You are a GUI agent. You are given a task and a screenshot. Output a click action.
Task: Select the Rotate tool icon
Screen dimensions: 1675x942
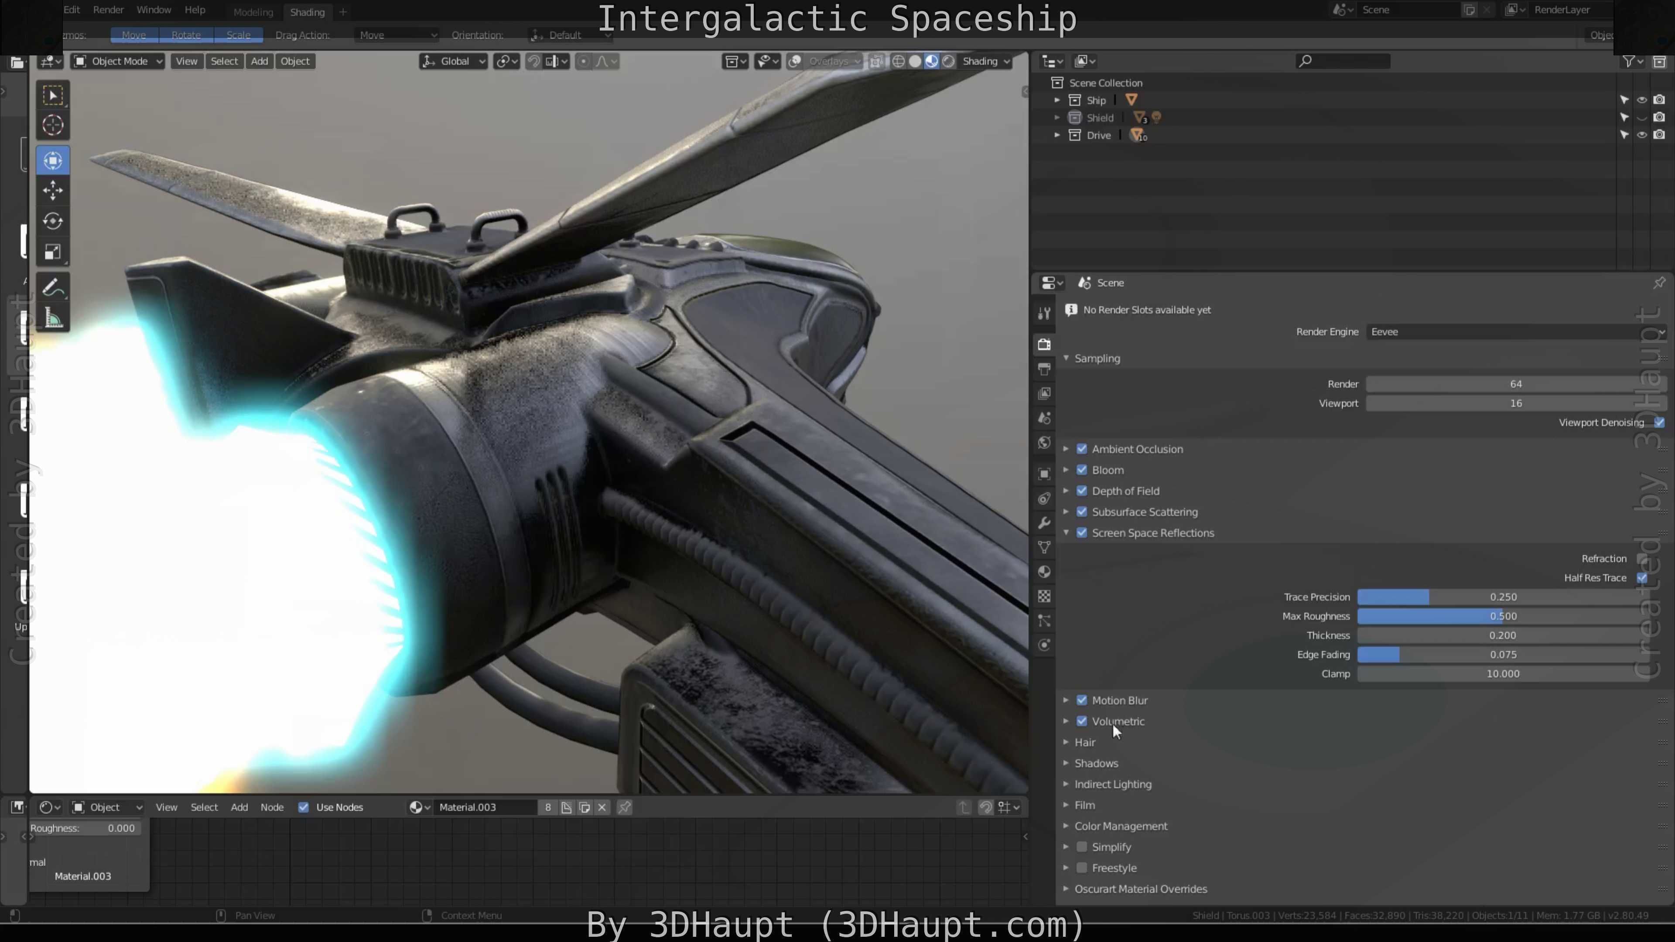(53, 221)
